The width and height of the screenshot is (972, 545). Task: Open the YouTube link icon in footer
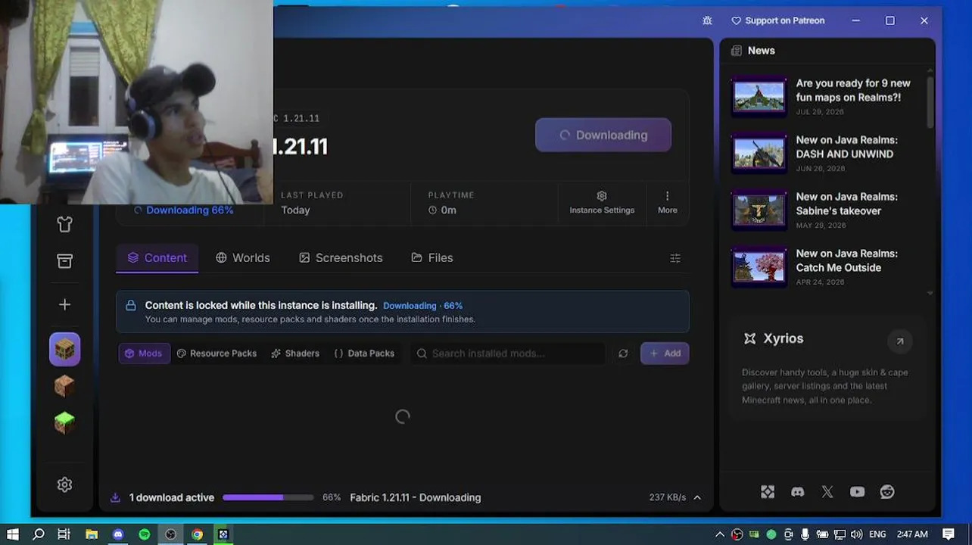(x=857, y=492)
